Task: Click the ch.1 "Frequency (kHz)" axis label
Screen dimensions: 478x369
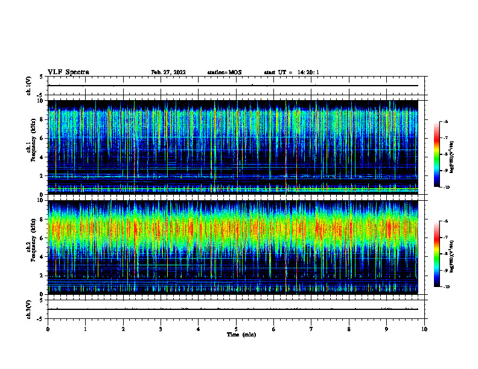Action: click(33, 140)
